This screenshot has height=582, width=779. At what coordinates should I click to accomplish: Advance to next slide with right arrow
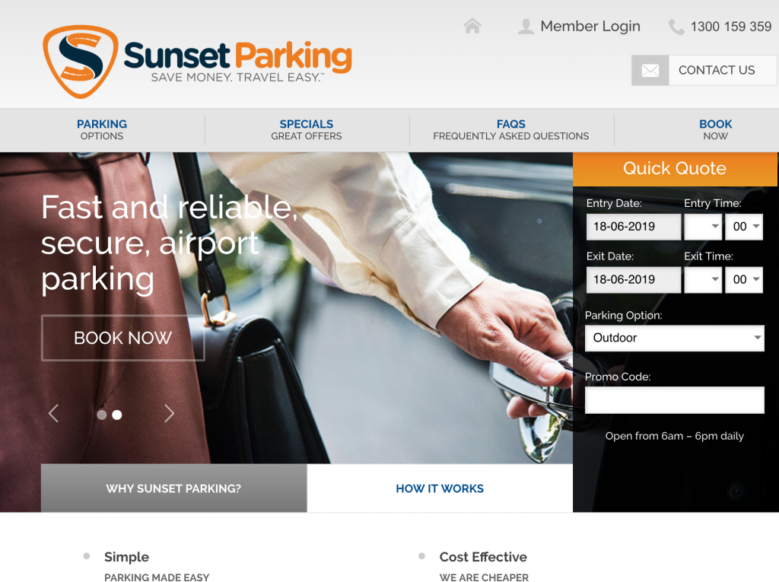pyautogui.click(x=169, y=414)
